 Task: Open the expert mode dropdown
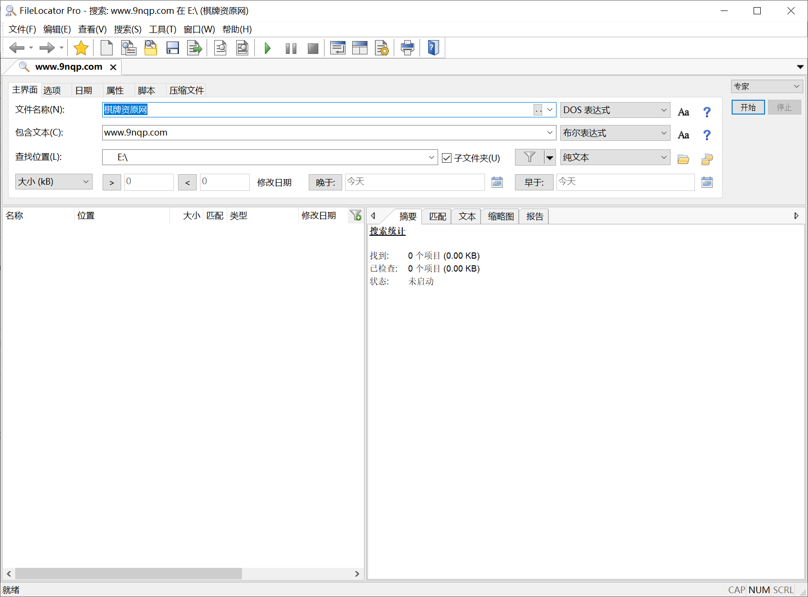tap(767, 86)
